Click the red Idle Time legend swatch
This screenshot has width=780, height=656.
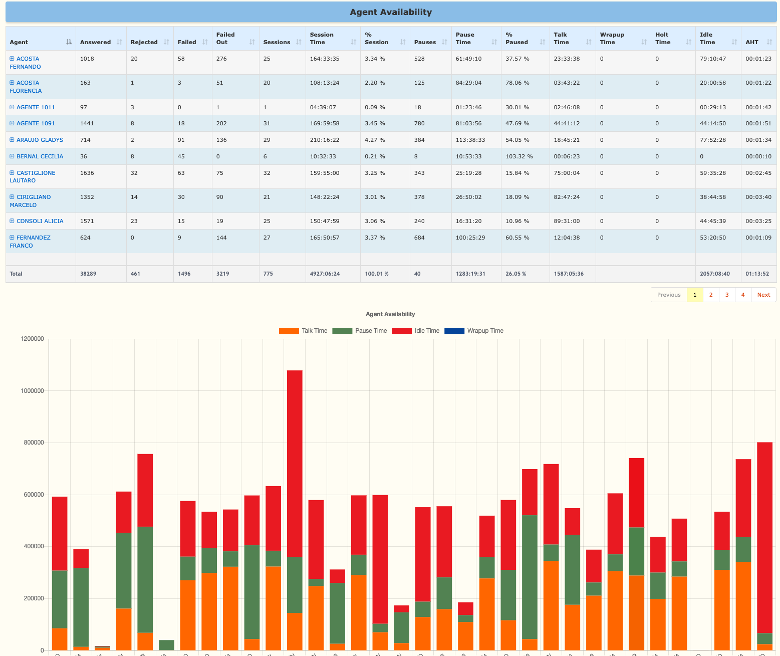402,331
